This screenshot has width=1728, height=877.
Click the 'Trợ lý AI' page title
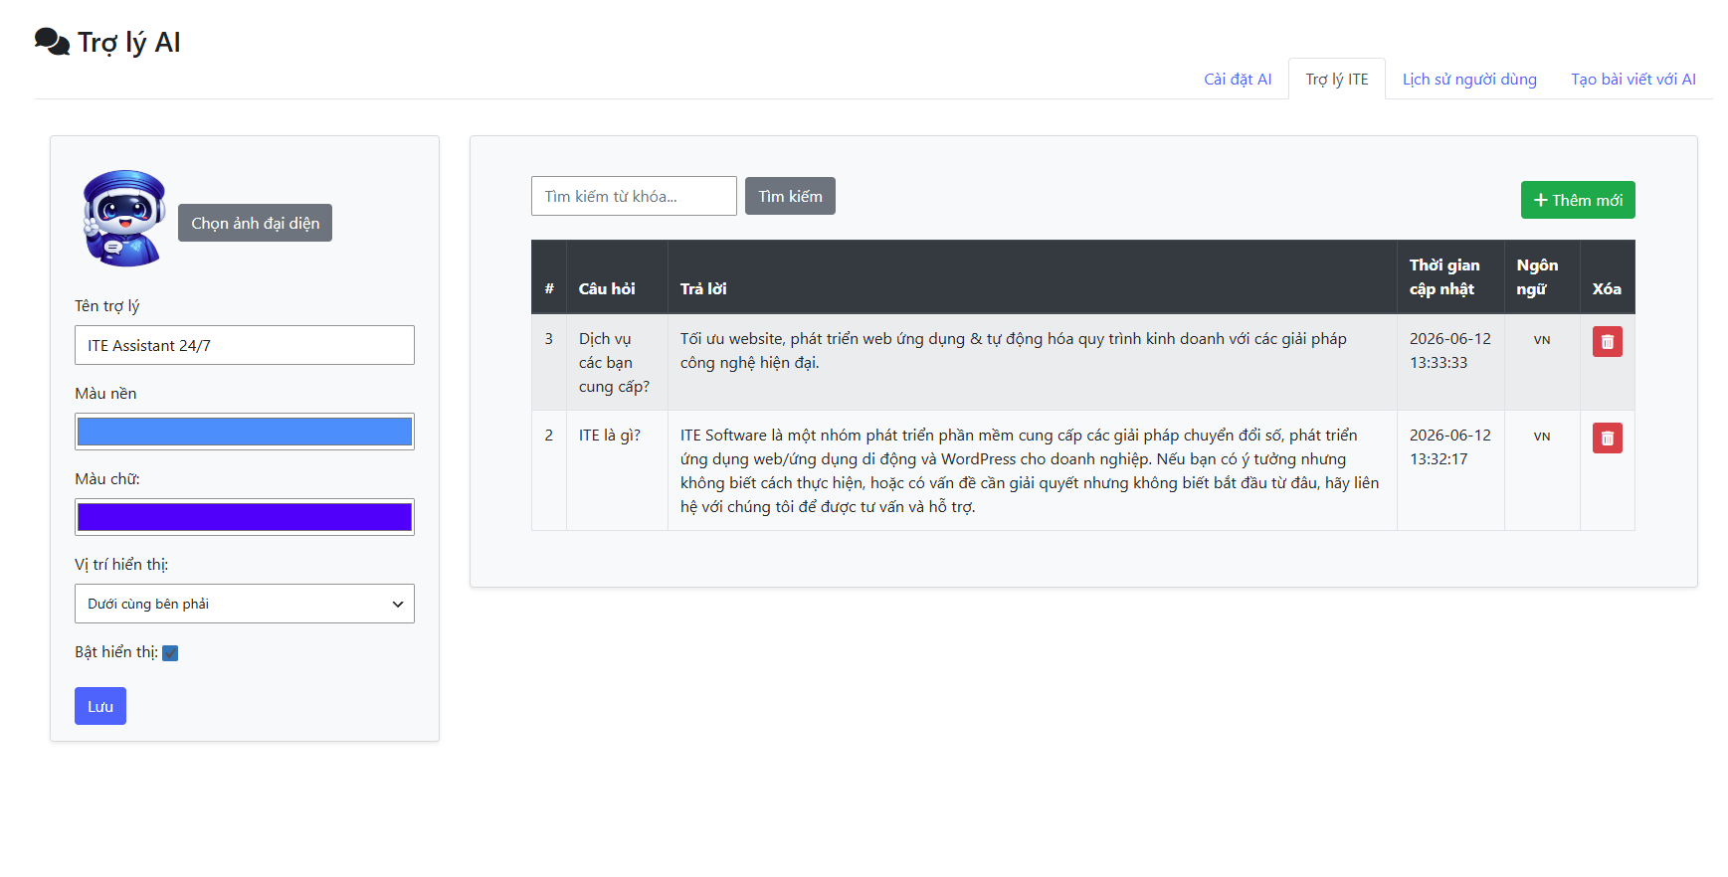pos(129,43)
